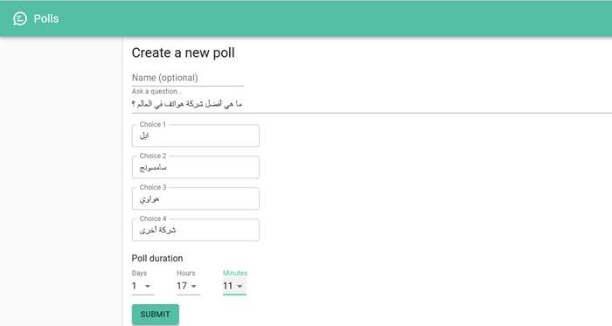The image size is (612, 326).
Task: Edit the Choice 2 text box
Action: tap(196, 167)
